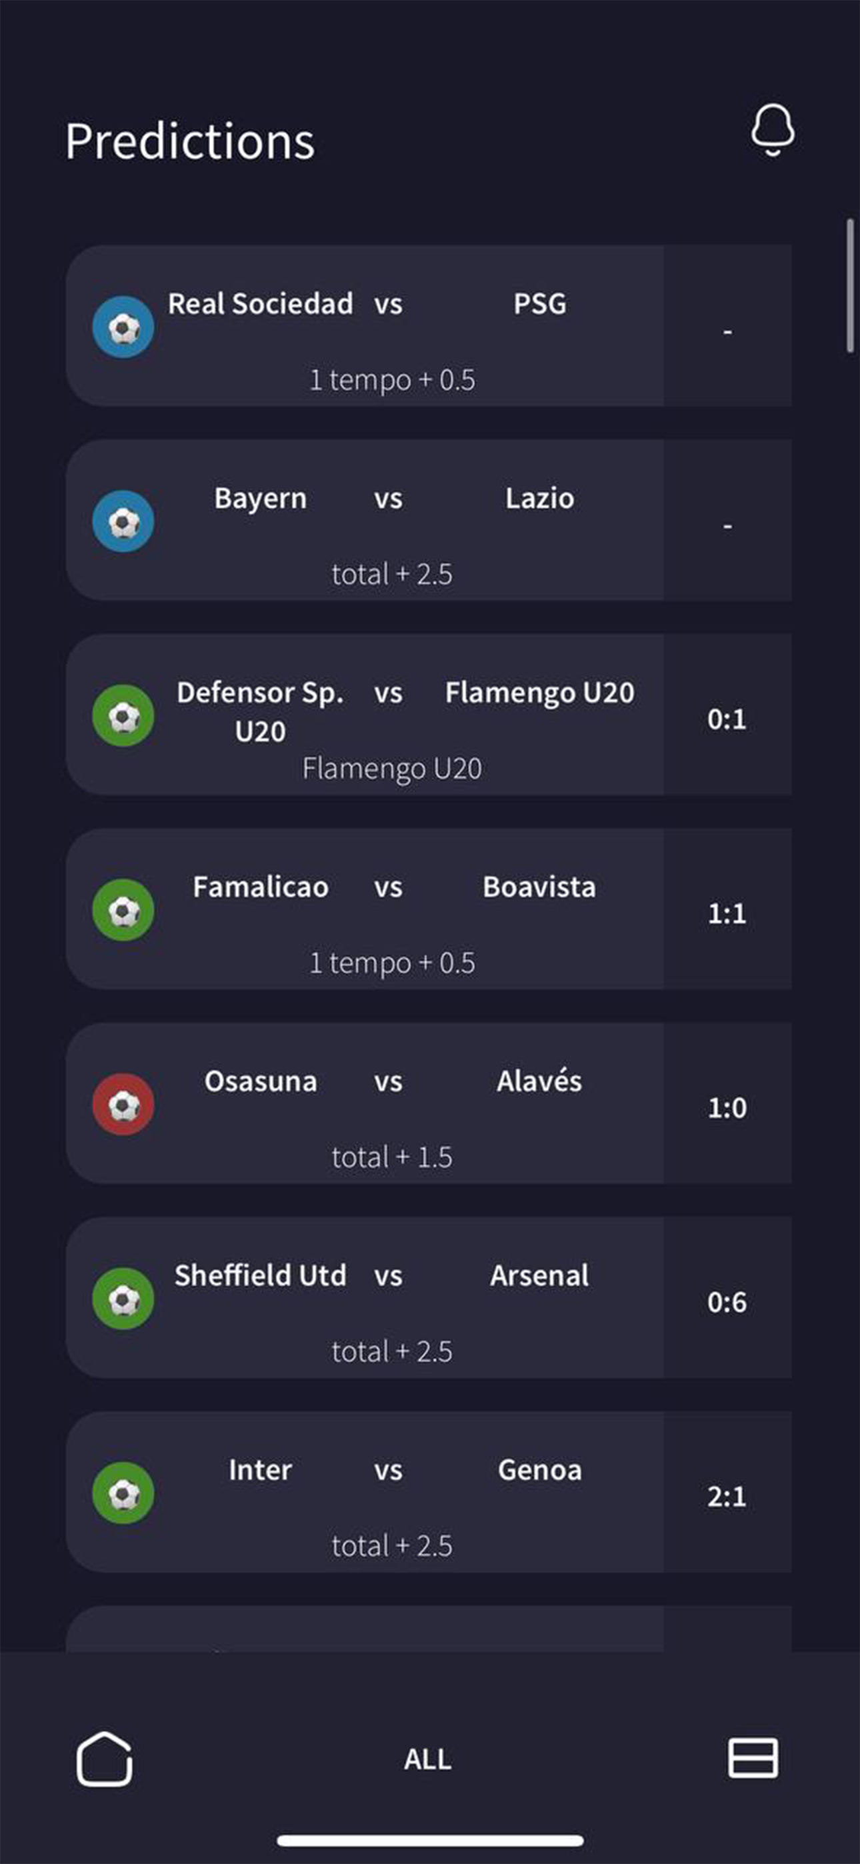Tap the Flamengo U20 prediction label
The height and width of the screenshot is (1864, 860).
click(391, 769)
